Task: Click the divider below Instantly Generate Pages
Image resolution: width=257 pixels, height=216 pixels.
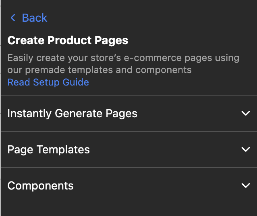Action: pos(128,131)
